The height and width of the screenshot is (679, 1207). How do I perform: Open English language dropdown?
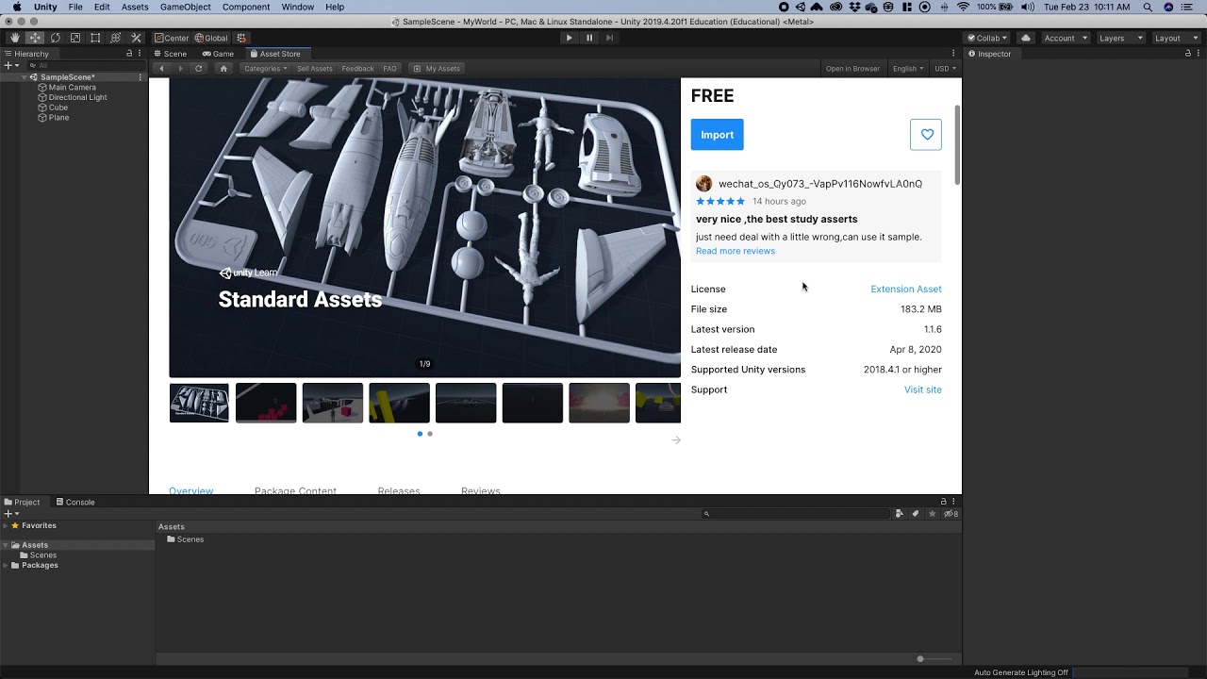pyautogui.click(x=908, y=68)
